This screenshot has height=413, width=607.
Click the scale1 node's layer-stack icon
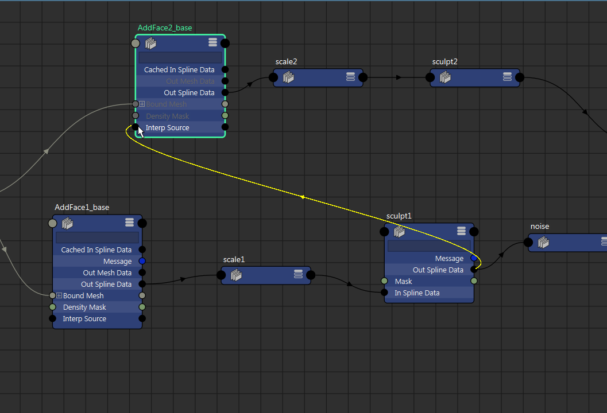[x=235, y=275]
